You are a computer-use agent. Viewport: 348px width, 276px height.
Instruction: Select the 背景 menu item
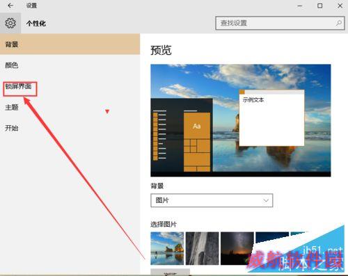click(70, 44)
